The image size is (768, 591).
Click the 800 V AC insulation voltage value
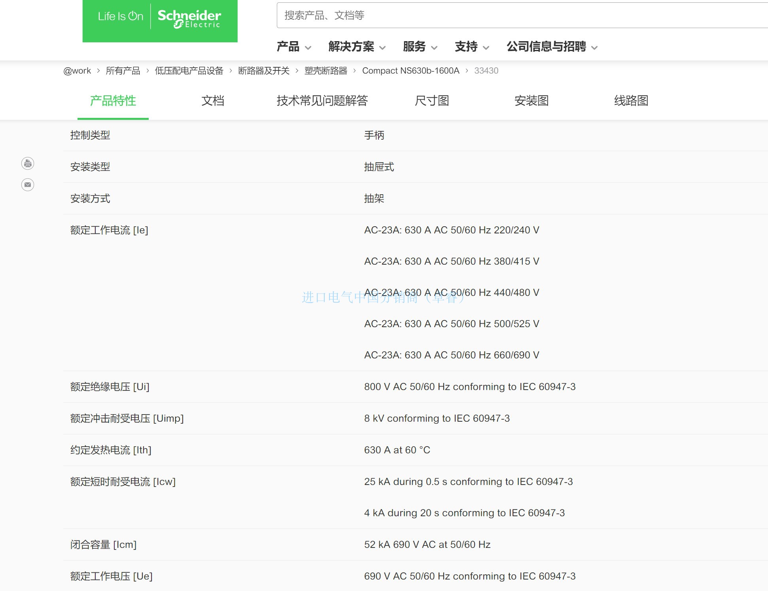click(x=470, y=387)
